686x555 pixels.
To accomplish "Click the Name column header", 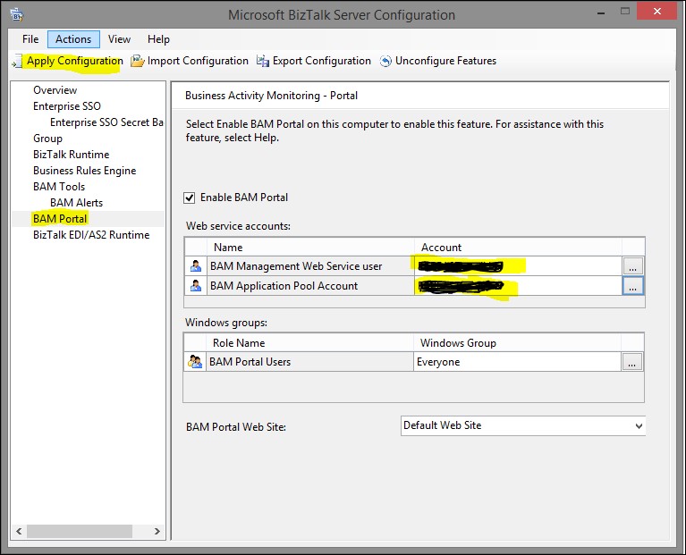I will point(310,248).
